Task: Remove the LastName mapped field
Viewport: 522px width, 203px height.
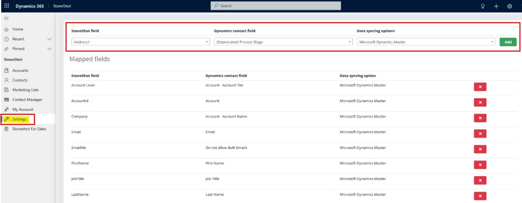Action: tap(480, 196)
